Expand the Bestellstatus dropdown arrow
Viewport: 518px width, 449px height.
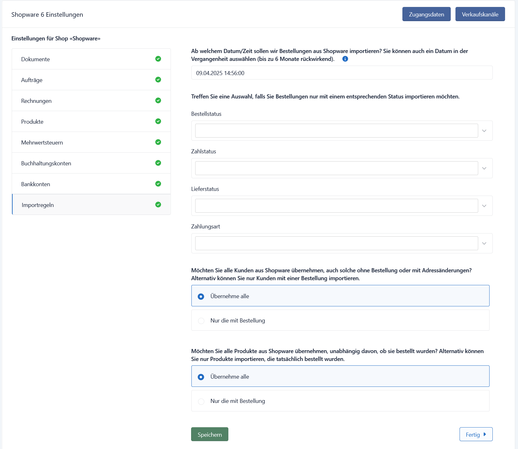484,131
